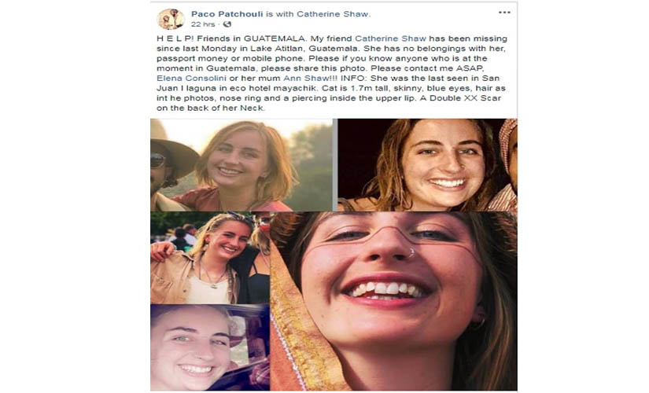The image size is (649, 393).
Task: Open Paco Patchouli's profile name link
Action: [227, 14]
